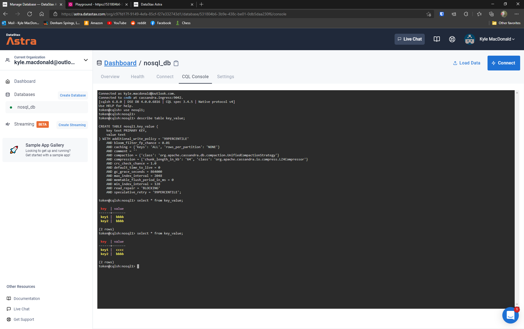Open Dashboard from the sidebar
The height and width of the screenshot is (329, 524).
point(25,81)
